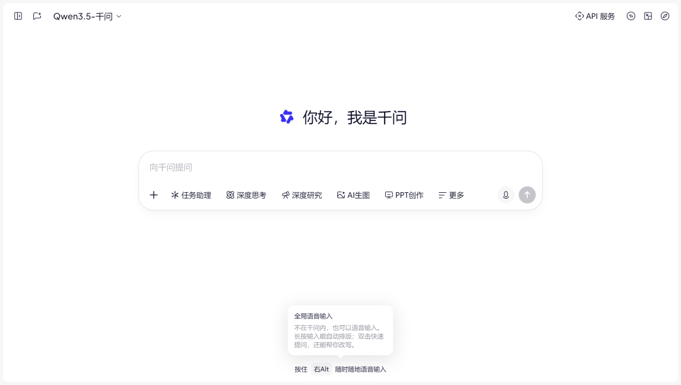
Task: Click the 随时随地语音输入 text
Action: tap(361, 369)
